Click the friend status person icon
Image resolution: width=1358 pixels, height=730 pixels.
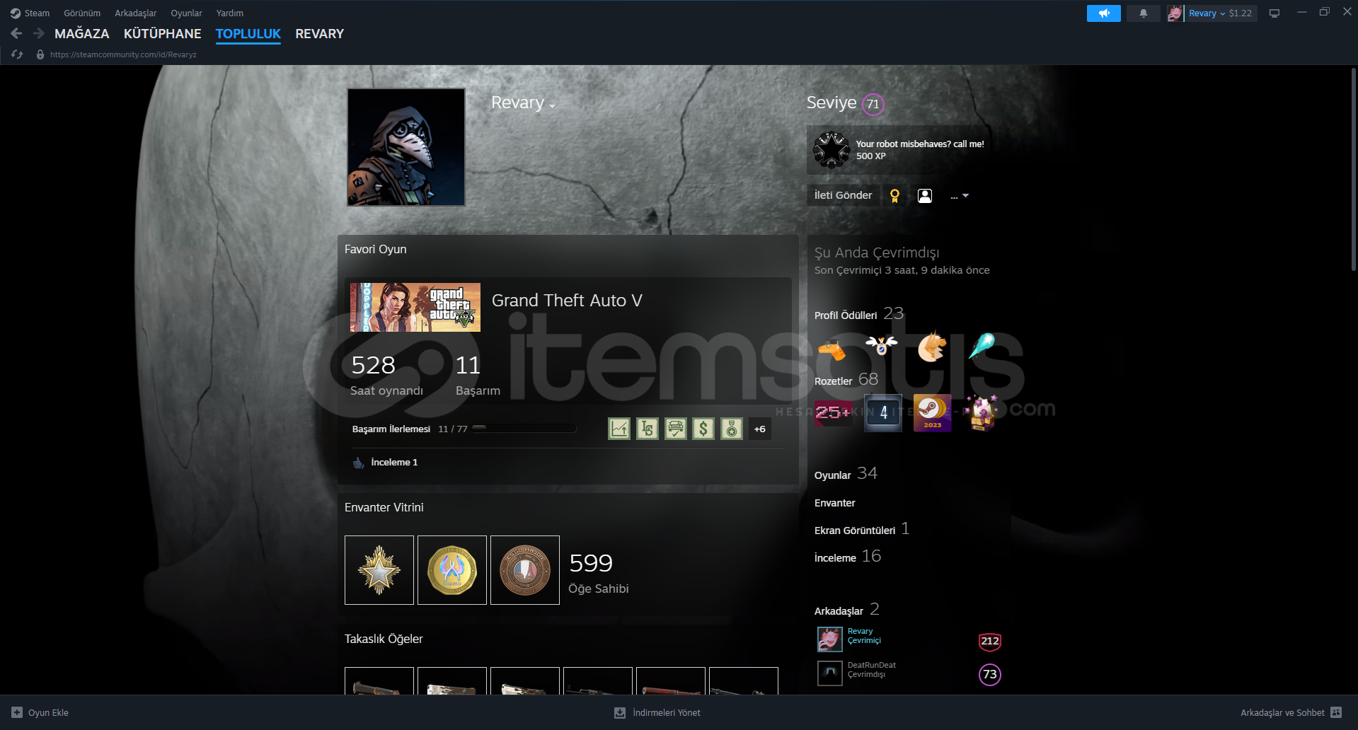[924, 196]
